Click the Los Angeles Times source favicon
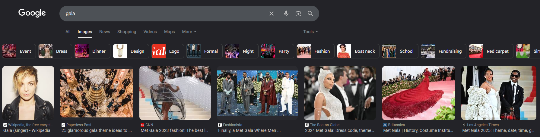 (464, 125)
